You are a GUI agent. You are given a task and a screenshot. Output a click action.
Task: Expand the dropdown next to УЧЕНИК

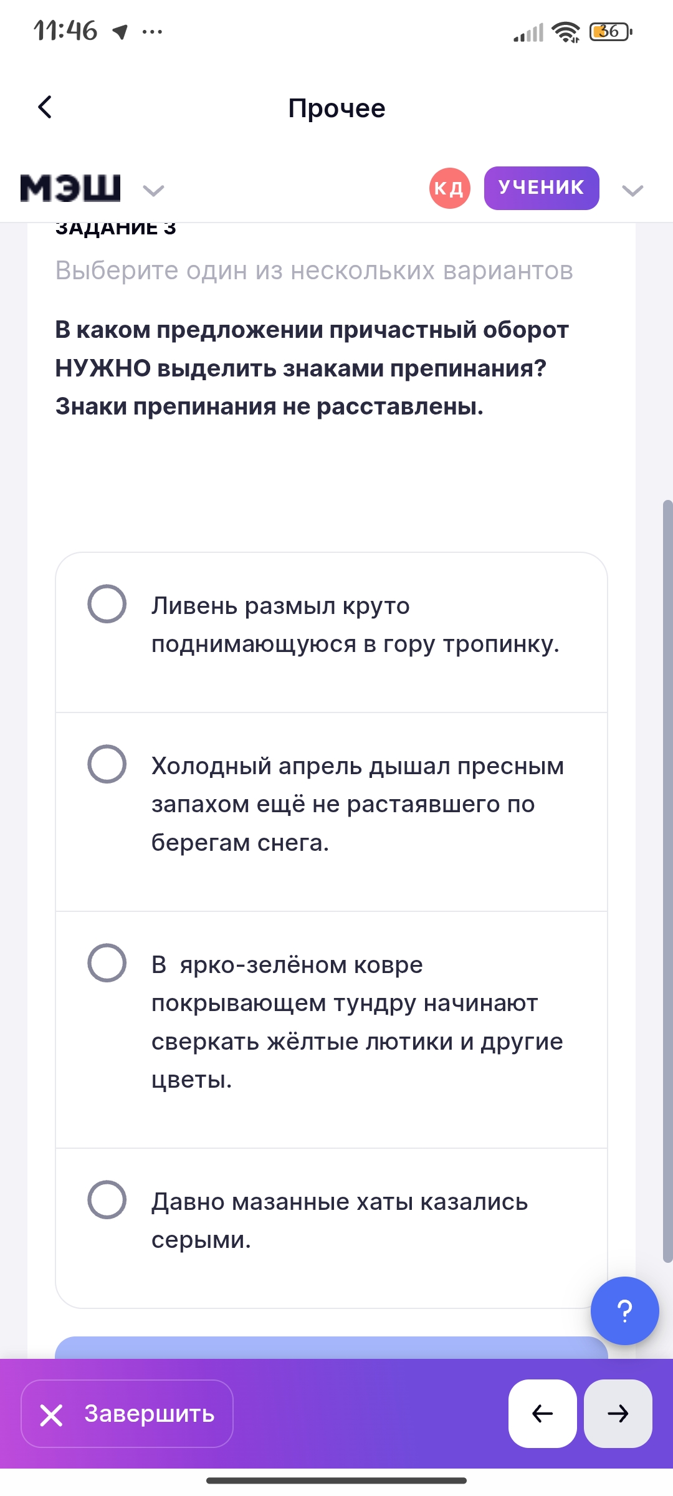pos(632,190)
